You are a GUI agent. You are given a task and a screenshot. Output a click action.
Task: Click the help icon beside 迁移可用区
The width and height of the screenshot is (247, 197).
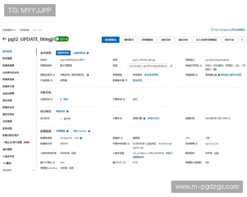coord(88,53)
